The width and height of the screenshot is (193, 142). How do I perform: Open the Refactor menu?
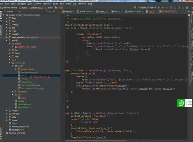coord(47,4)
